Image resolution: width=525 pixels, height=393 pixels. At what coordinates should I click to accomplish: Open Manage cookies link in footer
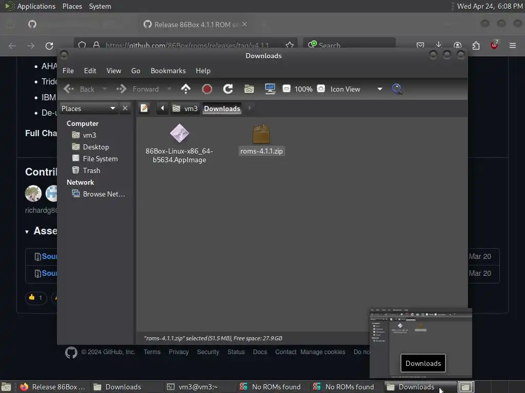point(323,352)
